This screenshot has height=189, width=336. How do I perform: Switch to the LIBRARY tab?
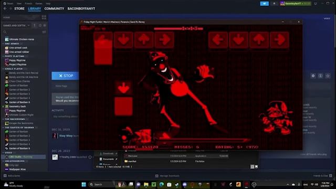(x=34, y=8)
